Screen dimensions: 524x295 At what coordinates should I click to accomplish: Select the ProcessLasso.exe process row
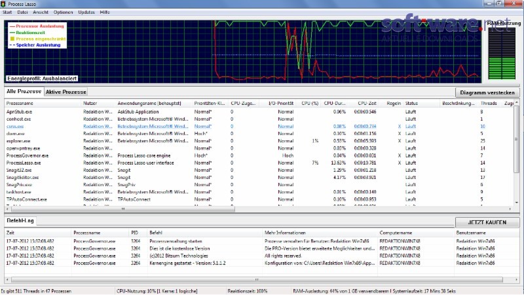259,163
